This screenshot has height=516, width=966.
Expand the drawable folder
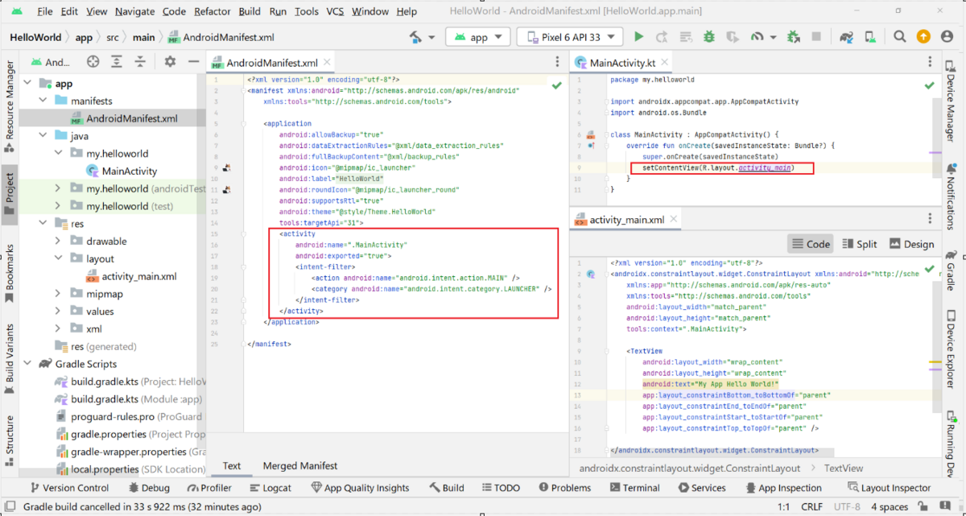click(57, 241)
